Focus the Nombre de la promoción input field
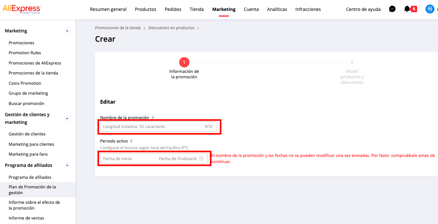This screenshot has height=224, width=438. (159, 126)
